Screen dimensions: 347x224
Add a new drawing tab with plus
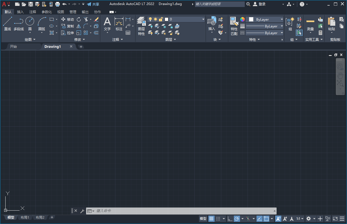[81, 47]
